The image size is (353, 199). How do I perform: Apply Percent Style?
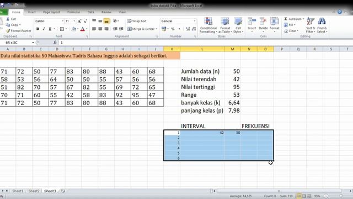tap(173, 29)
